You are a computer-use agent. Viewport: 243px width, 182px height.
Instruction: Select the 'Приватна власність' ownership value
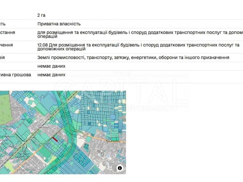tap(59, 24)
